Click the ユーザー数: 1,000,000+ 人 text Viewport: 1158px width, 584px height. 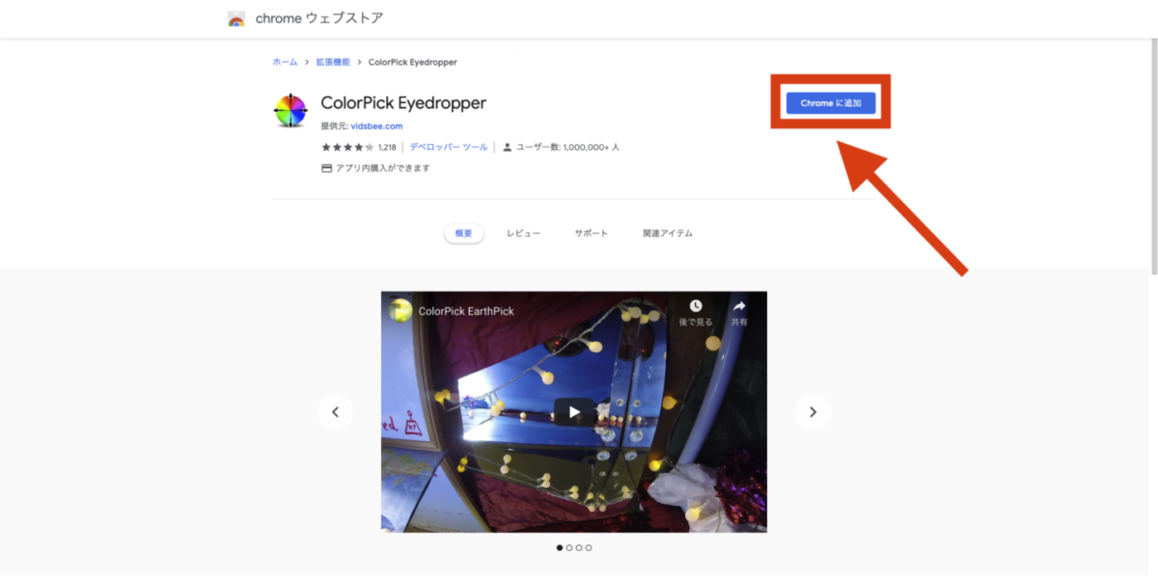(567, 148)
